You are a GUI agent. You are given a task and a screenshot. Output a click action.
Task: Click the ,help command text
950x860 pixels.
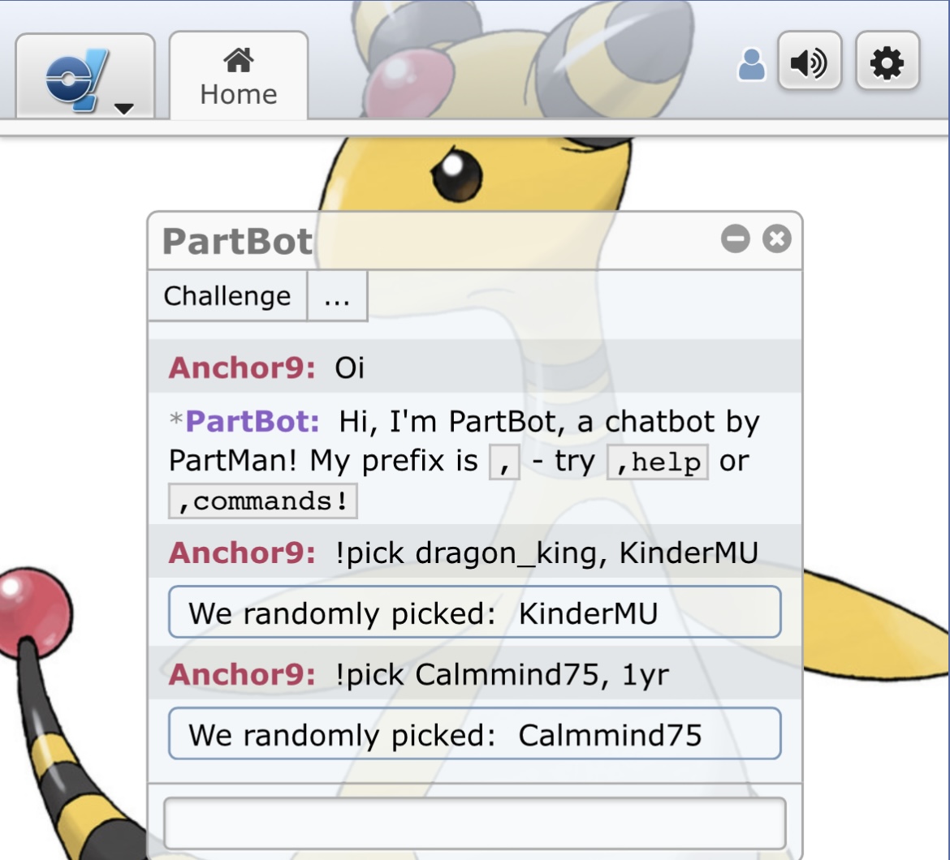coord(658,462)
